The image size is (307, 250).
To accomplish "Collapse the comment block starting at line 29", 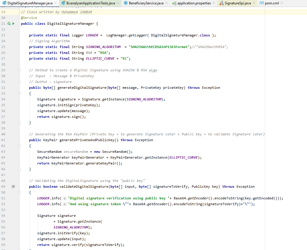I will click(19, 70).
